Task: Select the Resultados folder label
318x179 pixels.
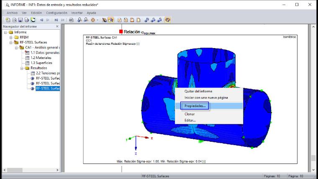Action: (x=38, y=68)
